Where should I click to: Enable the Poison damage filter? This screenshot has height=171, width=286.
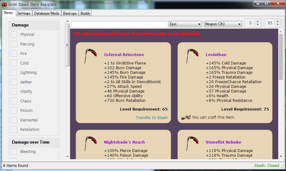pos(14,110)
